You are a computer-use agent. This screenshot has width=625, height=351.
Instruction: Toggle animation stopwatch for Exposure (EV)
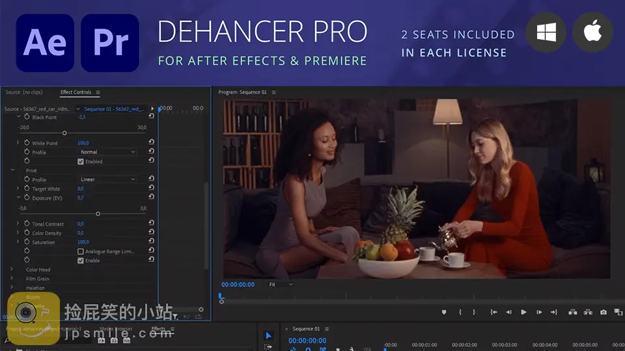[x=27, y=198]
